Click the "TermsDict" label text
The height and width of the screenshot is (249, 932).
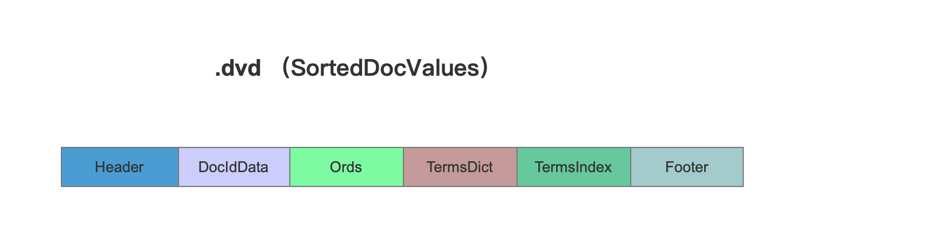pos(460,167)
